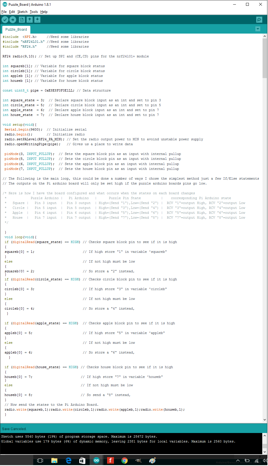Open the Help menu

pos(44,12)
